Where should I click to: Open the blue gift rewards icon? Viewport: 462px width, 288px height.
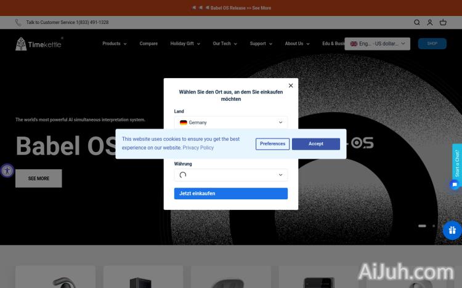[x=452, y=231]
